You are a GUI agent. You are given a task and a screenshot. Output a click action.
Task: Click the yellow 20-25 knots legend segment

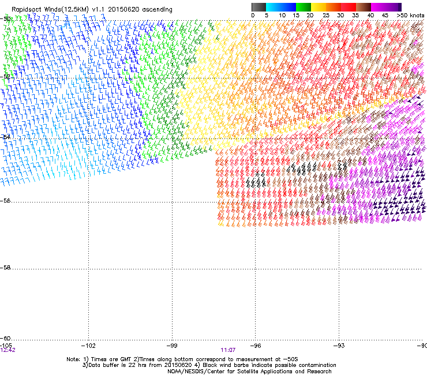(319, 7)
